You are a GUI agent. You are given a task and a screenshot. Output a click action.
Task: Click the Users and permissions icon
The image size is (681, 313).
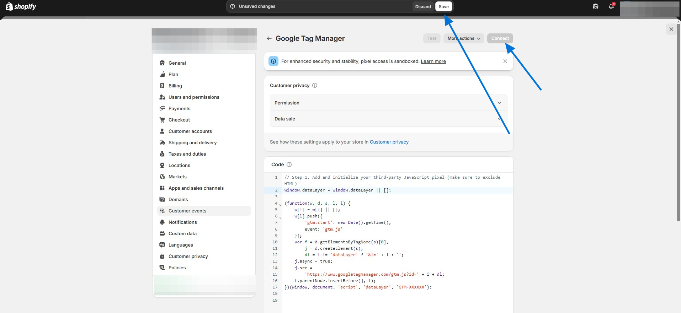click(x=162, y=97)
